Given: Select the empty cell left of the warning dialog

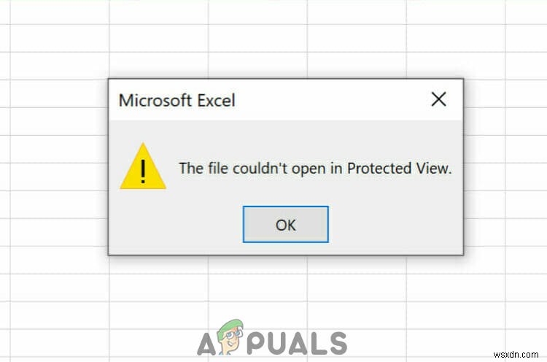Looking at the screenshot, I should pos(60,177).
